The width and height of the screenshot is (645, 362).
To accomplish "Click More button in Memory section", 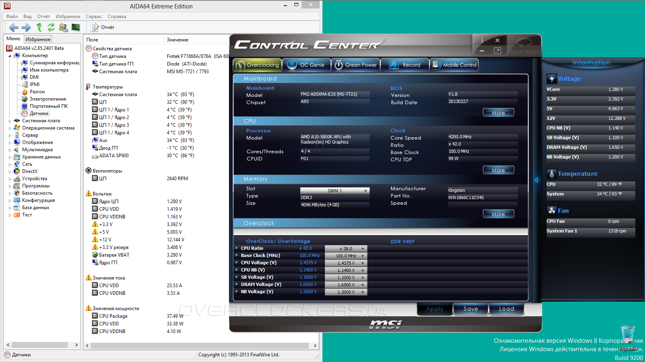I will tap(498, 214).
